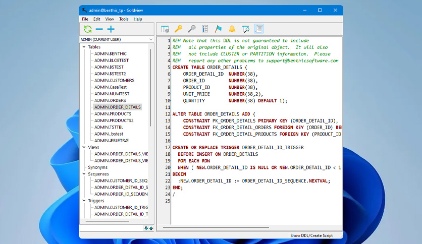Click the Goldview app icon in title bar

(84, 10)
